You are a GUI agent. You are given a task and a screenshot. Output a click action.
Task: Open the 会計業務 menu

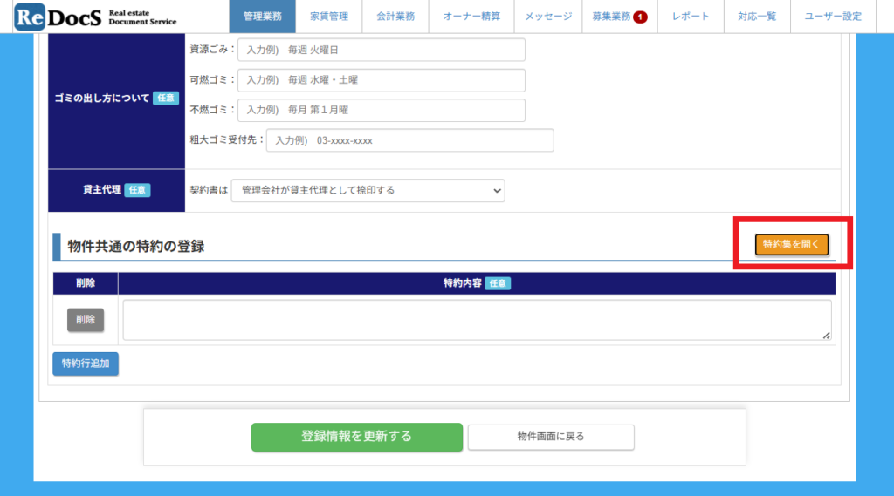(x=395, y=17)
